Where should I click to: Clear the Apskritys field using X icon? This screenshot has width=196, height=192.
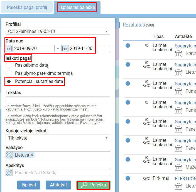click(9, 173)
